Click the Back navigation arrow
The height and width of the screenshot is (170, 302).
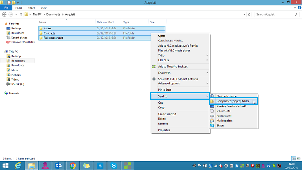4,14
